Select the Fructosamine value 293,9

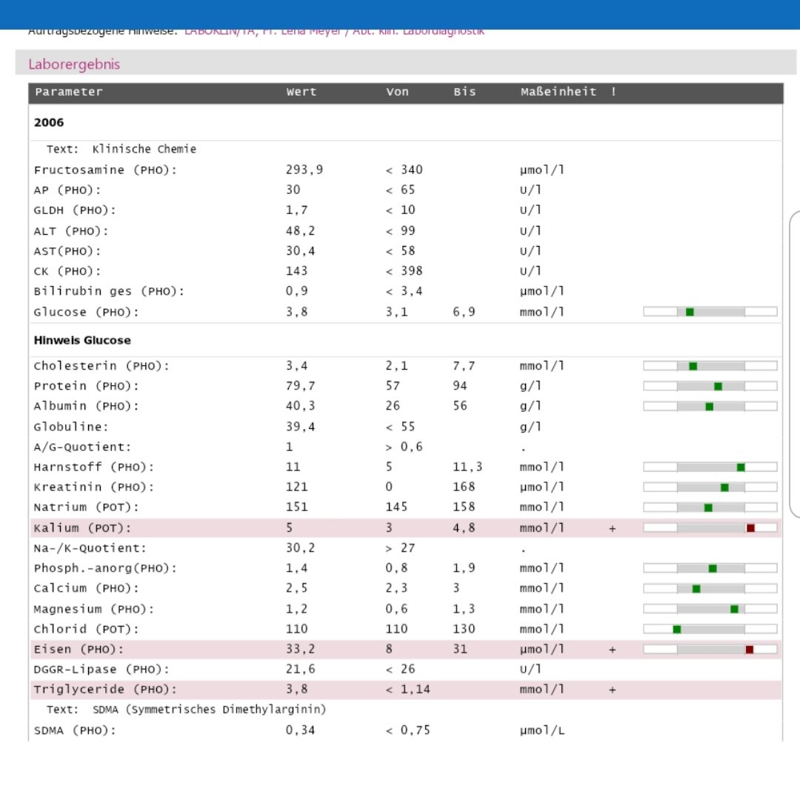pyautogui.click(x=304, y=170)
